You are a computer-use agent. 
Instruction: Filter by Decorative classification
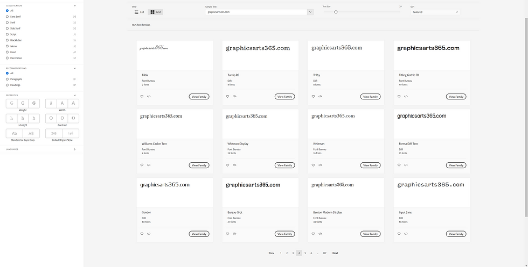(x=8, y=58)
